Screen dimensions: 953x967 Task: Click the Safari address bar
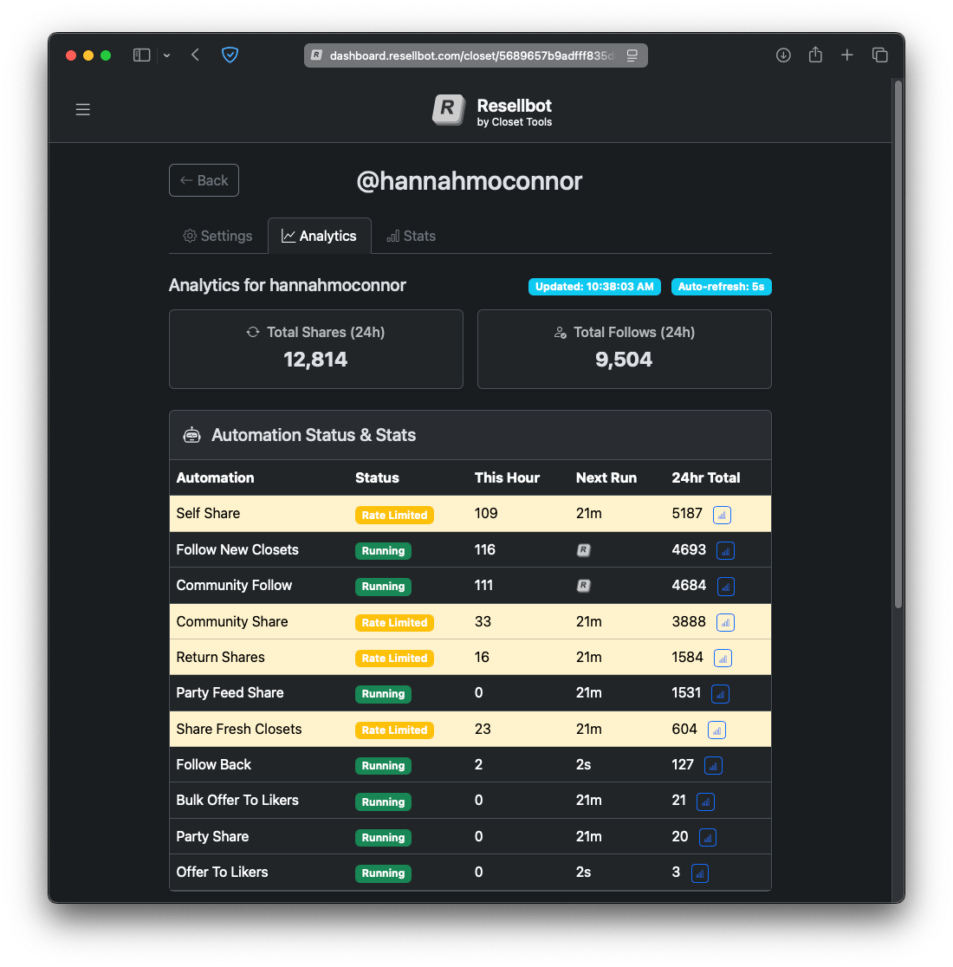[476, 55]
